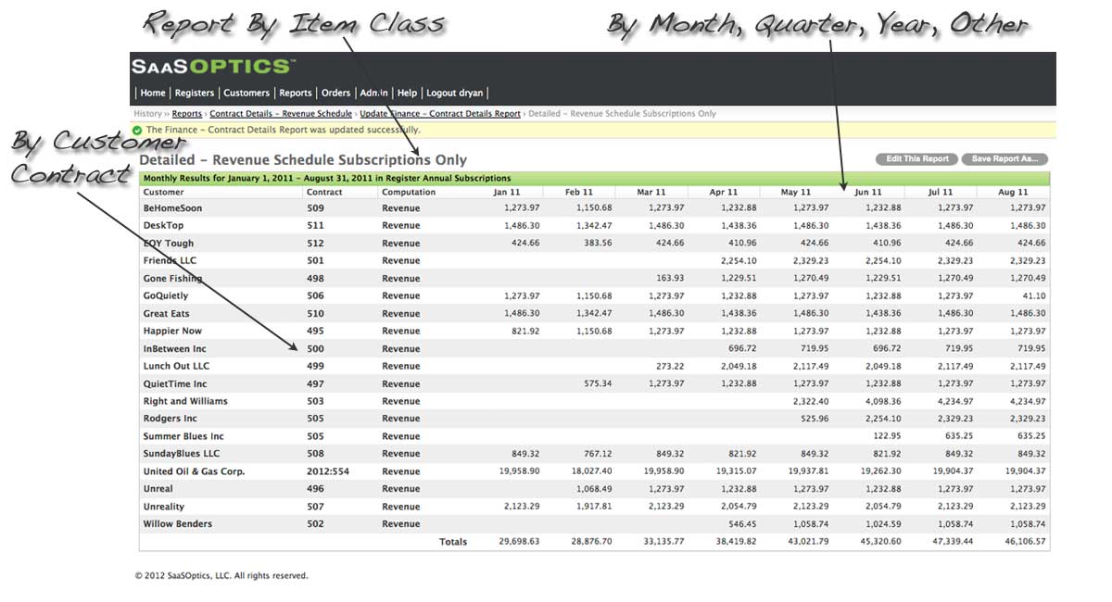This screenshot has height=602, width=1112.
Task: Select the Summer Blues Inc customer name
Action: click(x=183, y=437)
